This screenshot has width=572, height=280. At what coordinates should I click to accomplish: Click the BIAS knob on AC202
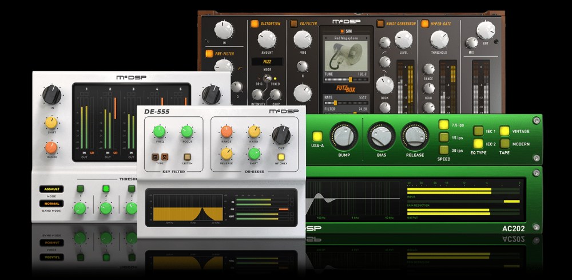click(382, 136)
